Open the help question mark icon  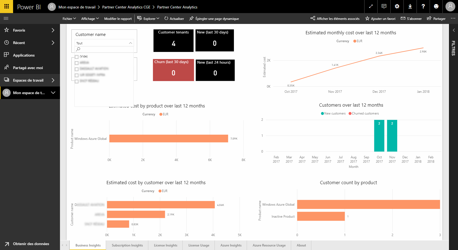[x=423, y=7]
